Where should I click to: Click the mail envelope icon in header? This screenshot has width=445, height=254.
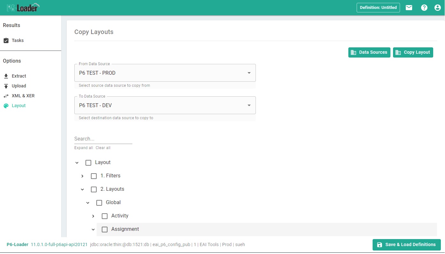(409, 8)
